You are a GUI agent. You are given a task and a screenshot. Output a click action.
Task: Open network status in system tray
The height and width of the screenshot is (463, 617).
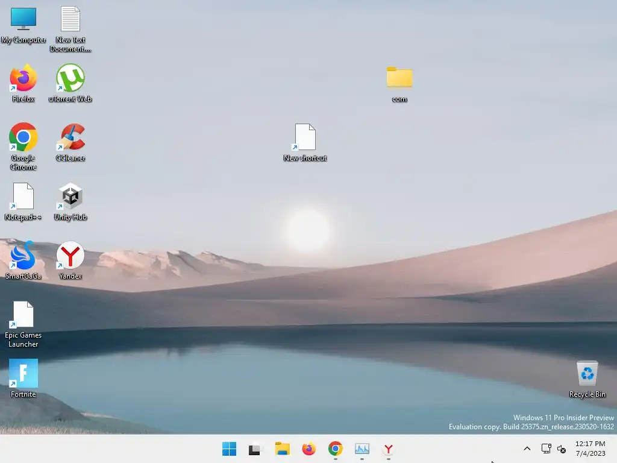coord(546,449)
